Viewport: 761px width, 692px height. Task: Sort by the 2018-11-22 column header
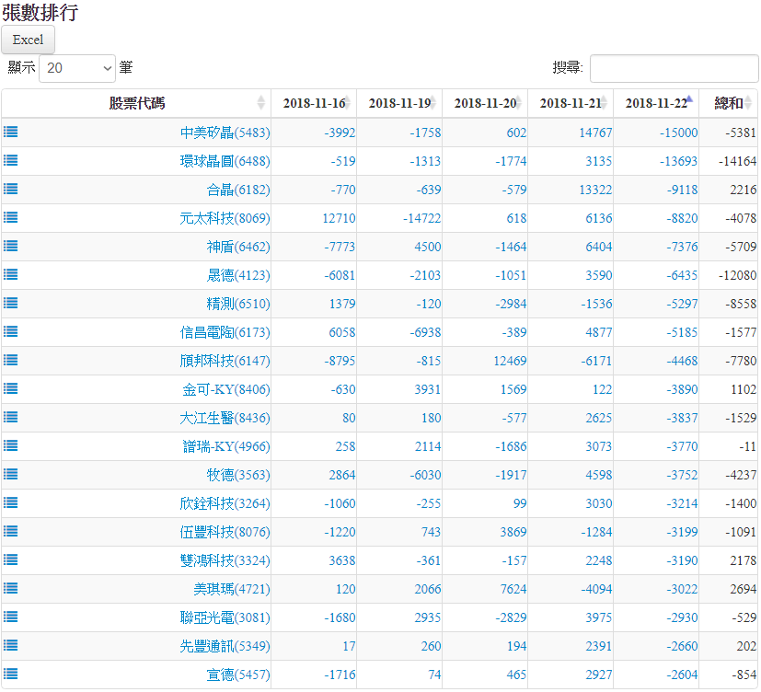[x=656, y=103]
